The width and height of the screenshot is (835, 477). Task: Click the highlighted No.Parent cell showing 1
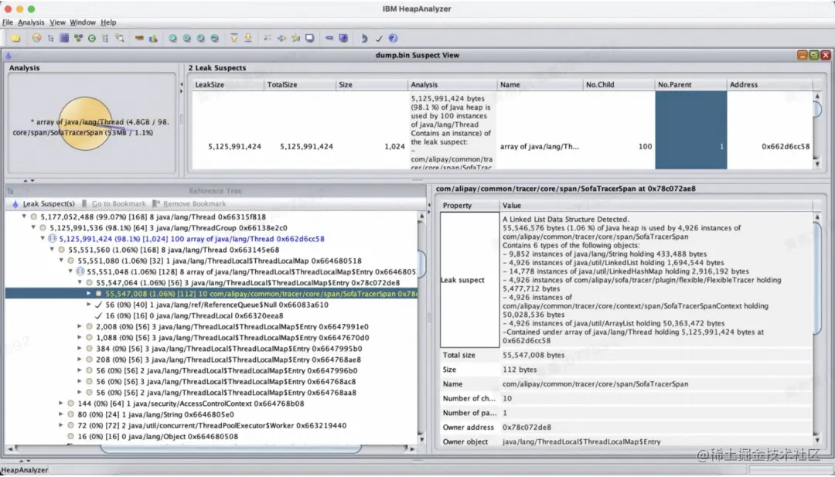[x=690, y=131]
